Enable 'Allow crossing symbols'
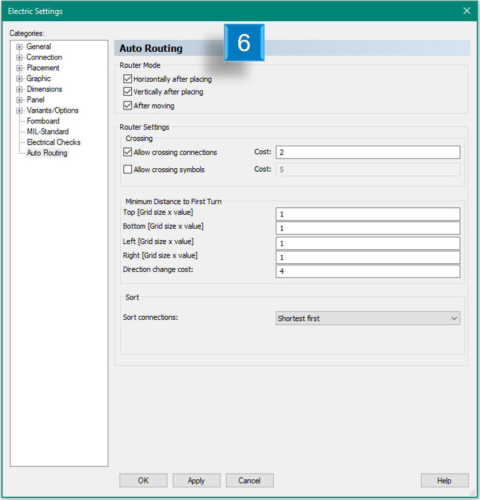 coord(128,169)
